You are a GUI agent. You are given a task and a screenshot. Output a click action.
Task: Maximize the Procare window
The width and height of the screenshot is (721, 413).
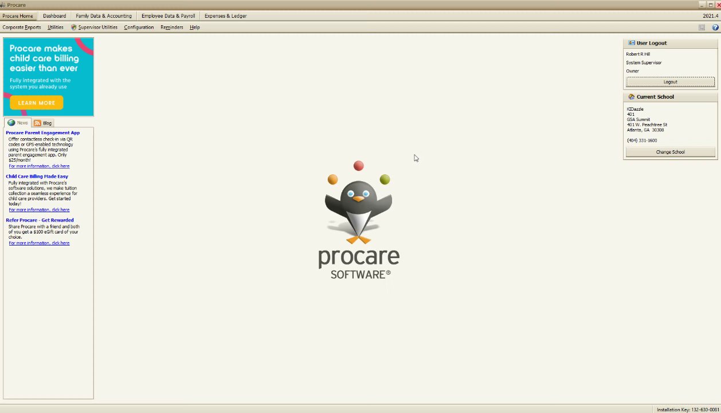[711, 5]
